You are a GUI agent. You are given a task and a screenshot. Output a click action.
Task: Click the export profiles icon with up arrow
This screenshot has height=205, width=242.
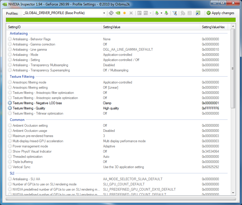[x=157, y=13]
